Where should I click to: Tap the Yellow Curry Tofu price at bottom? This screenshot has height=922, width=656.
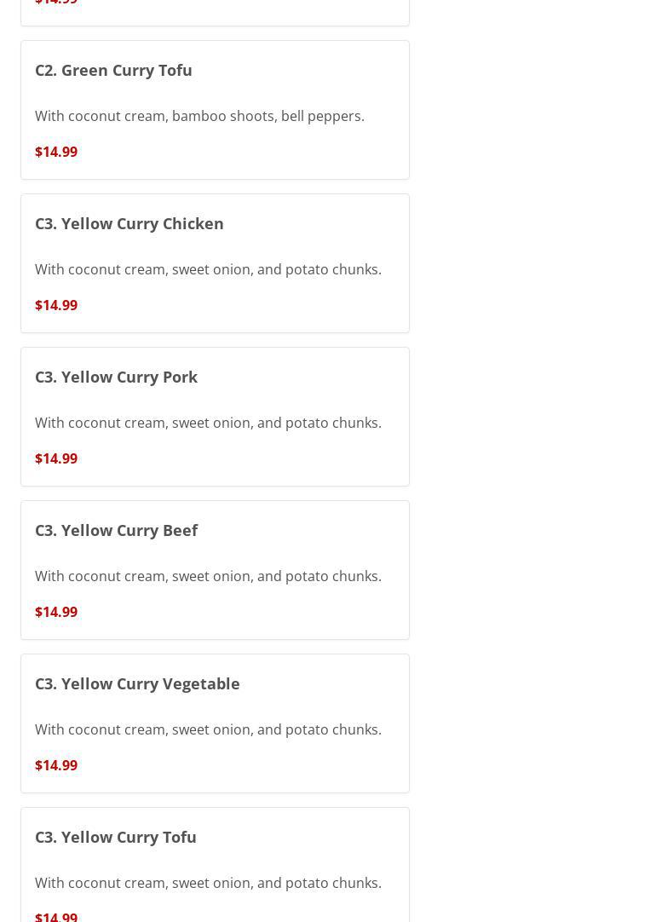(56, 916)
